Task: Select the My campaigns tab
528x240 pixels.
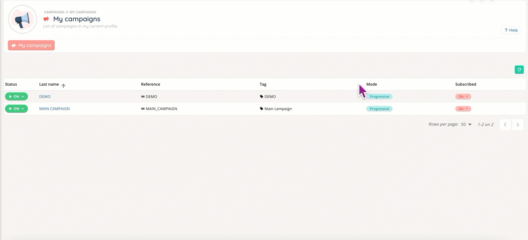Action: 31,45
